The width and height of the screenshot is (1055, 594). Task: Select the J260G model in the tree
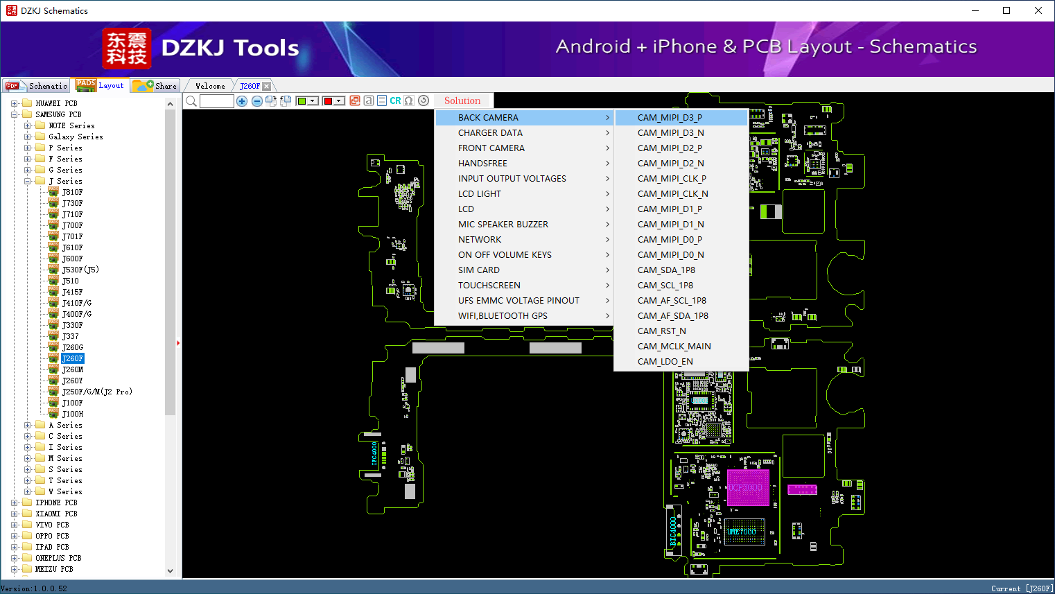click(73, 347)
